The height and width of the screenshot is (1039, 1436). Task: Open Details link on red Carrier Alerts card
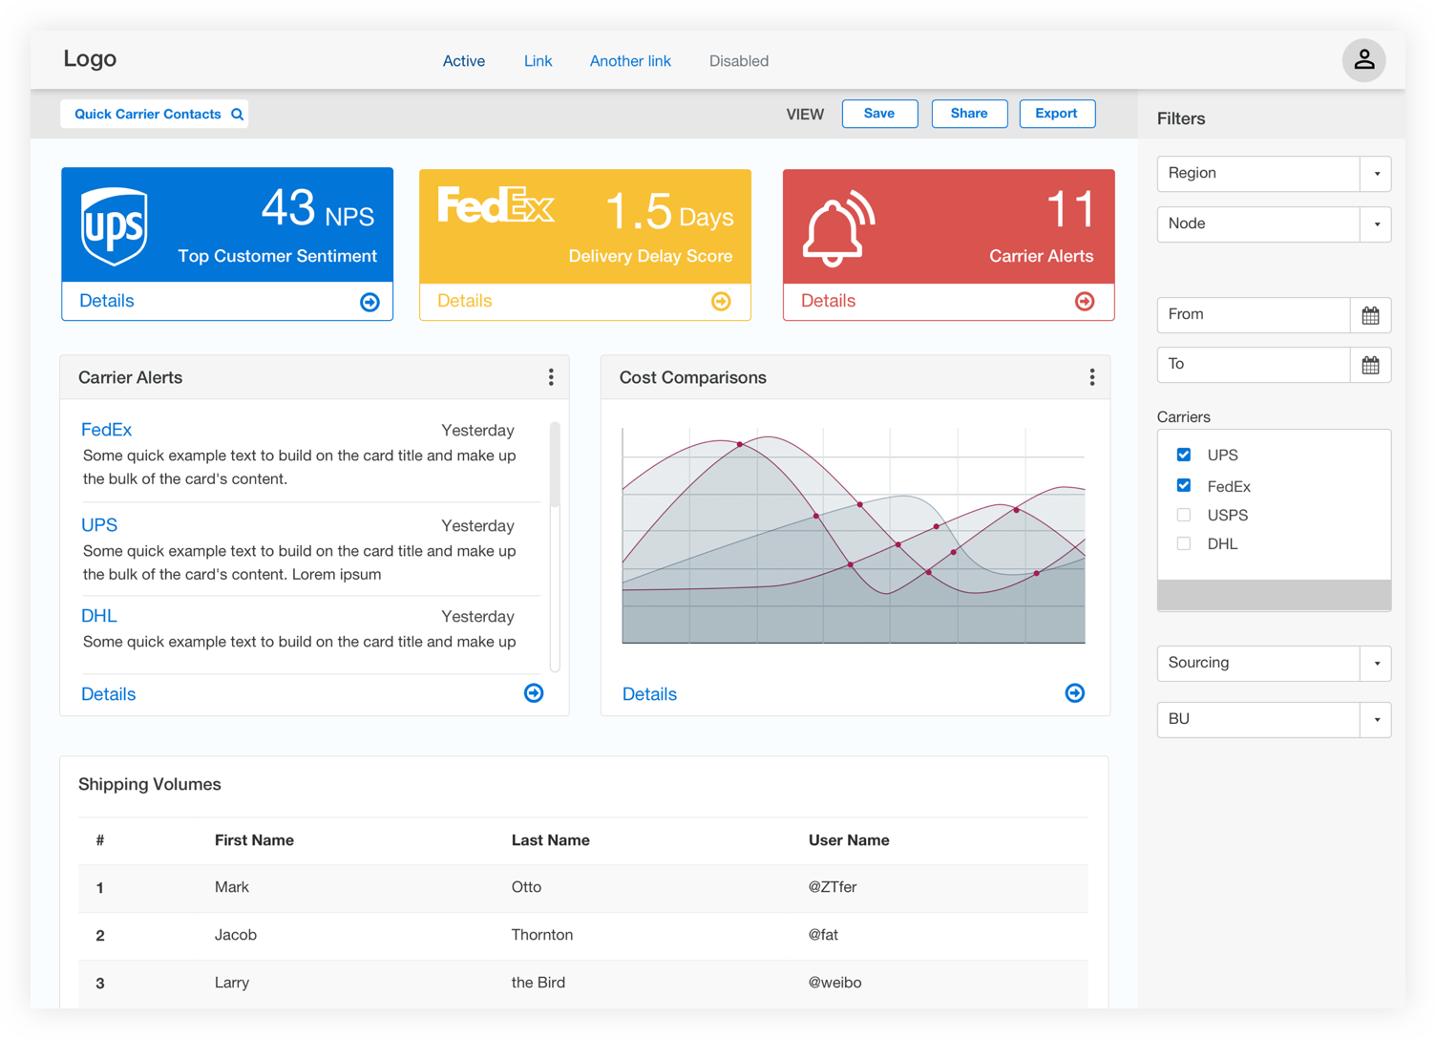[x=828, y=301]
